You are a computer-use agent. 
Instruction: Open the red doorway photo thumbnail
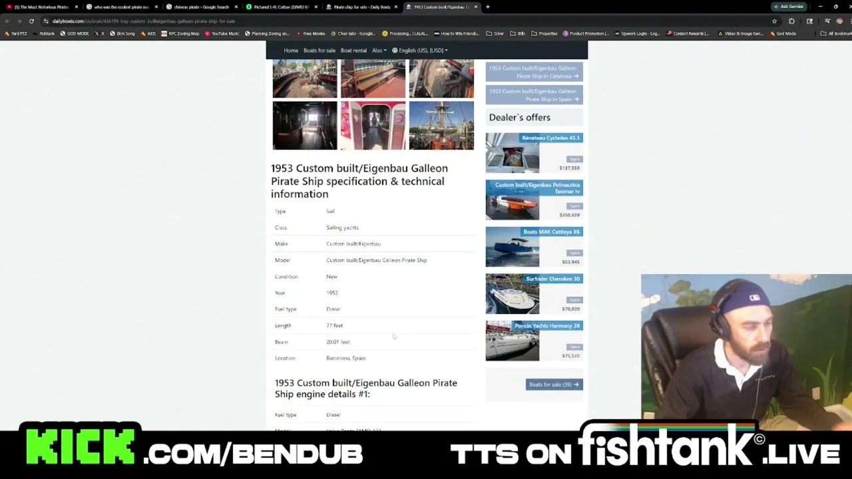click(373, 125)
